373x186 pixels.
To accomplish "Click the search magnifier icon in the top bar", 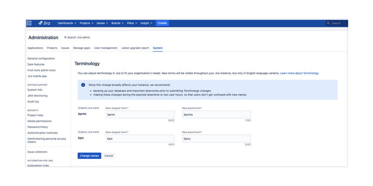I will click(328, 23).
